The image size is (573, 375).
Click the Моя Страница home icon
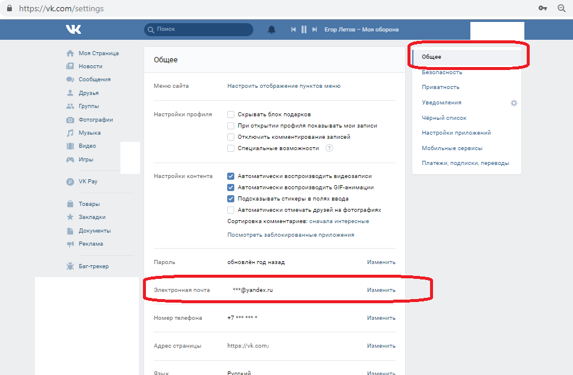point(70,53)
